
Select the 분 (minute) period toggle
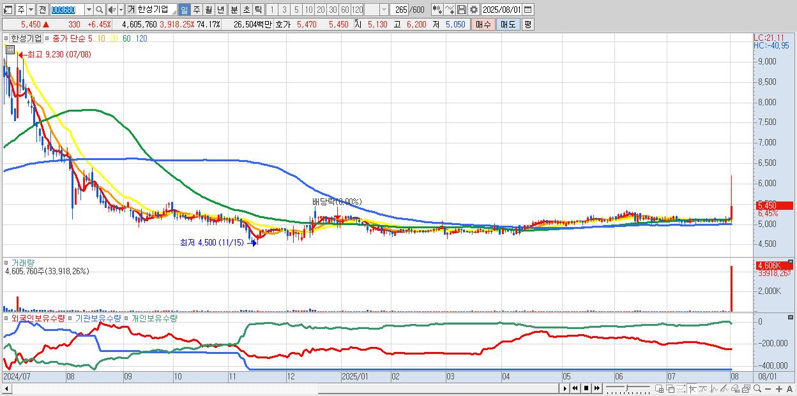coord(234,10)
